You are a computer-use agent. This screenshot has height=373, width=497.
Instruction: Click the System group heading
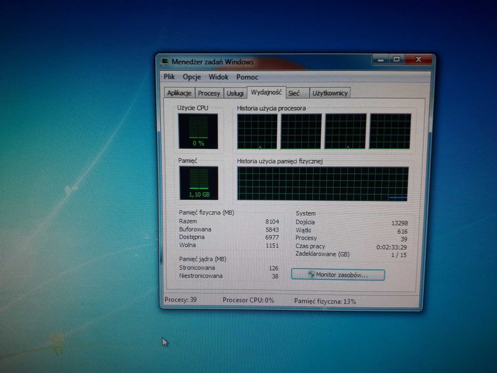[x=306, y=214]
